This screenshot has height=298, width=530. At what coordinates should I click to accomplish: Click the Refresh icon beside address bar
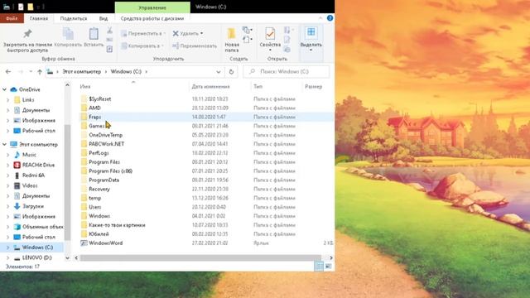(x=231, y=72)
